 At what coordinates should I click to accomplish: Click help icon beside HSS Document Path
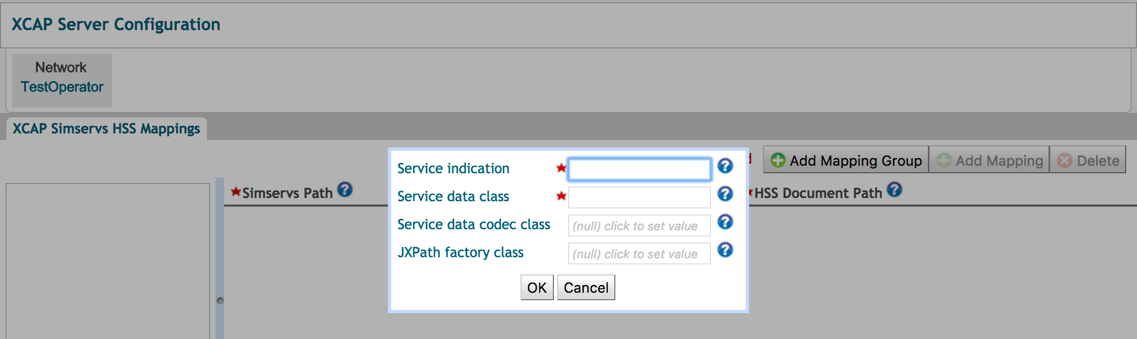(895, 190)
